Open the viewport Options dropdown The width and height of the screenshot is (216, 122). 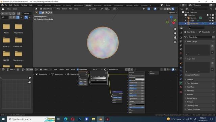click(x=173, y=13)
